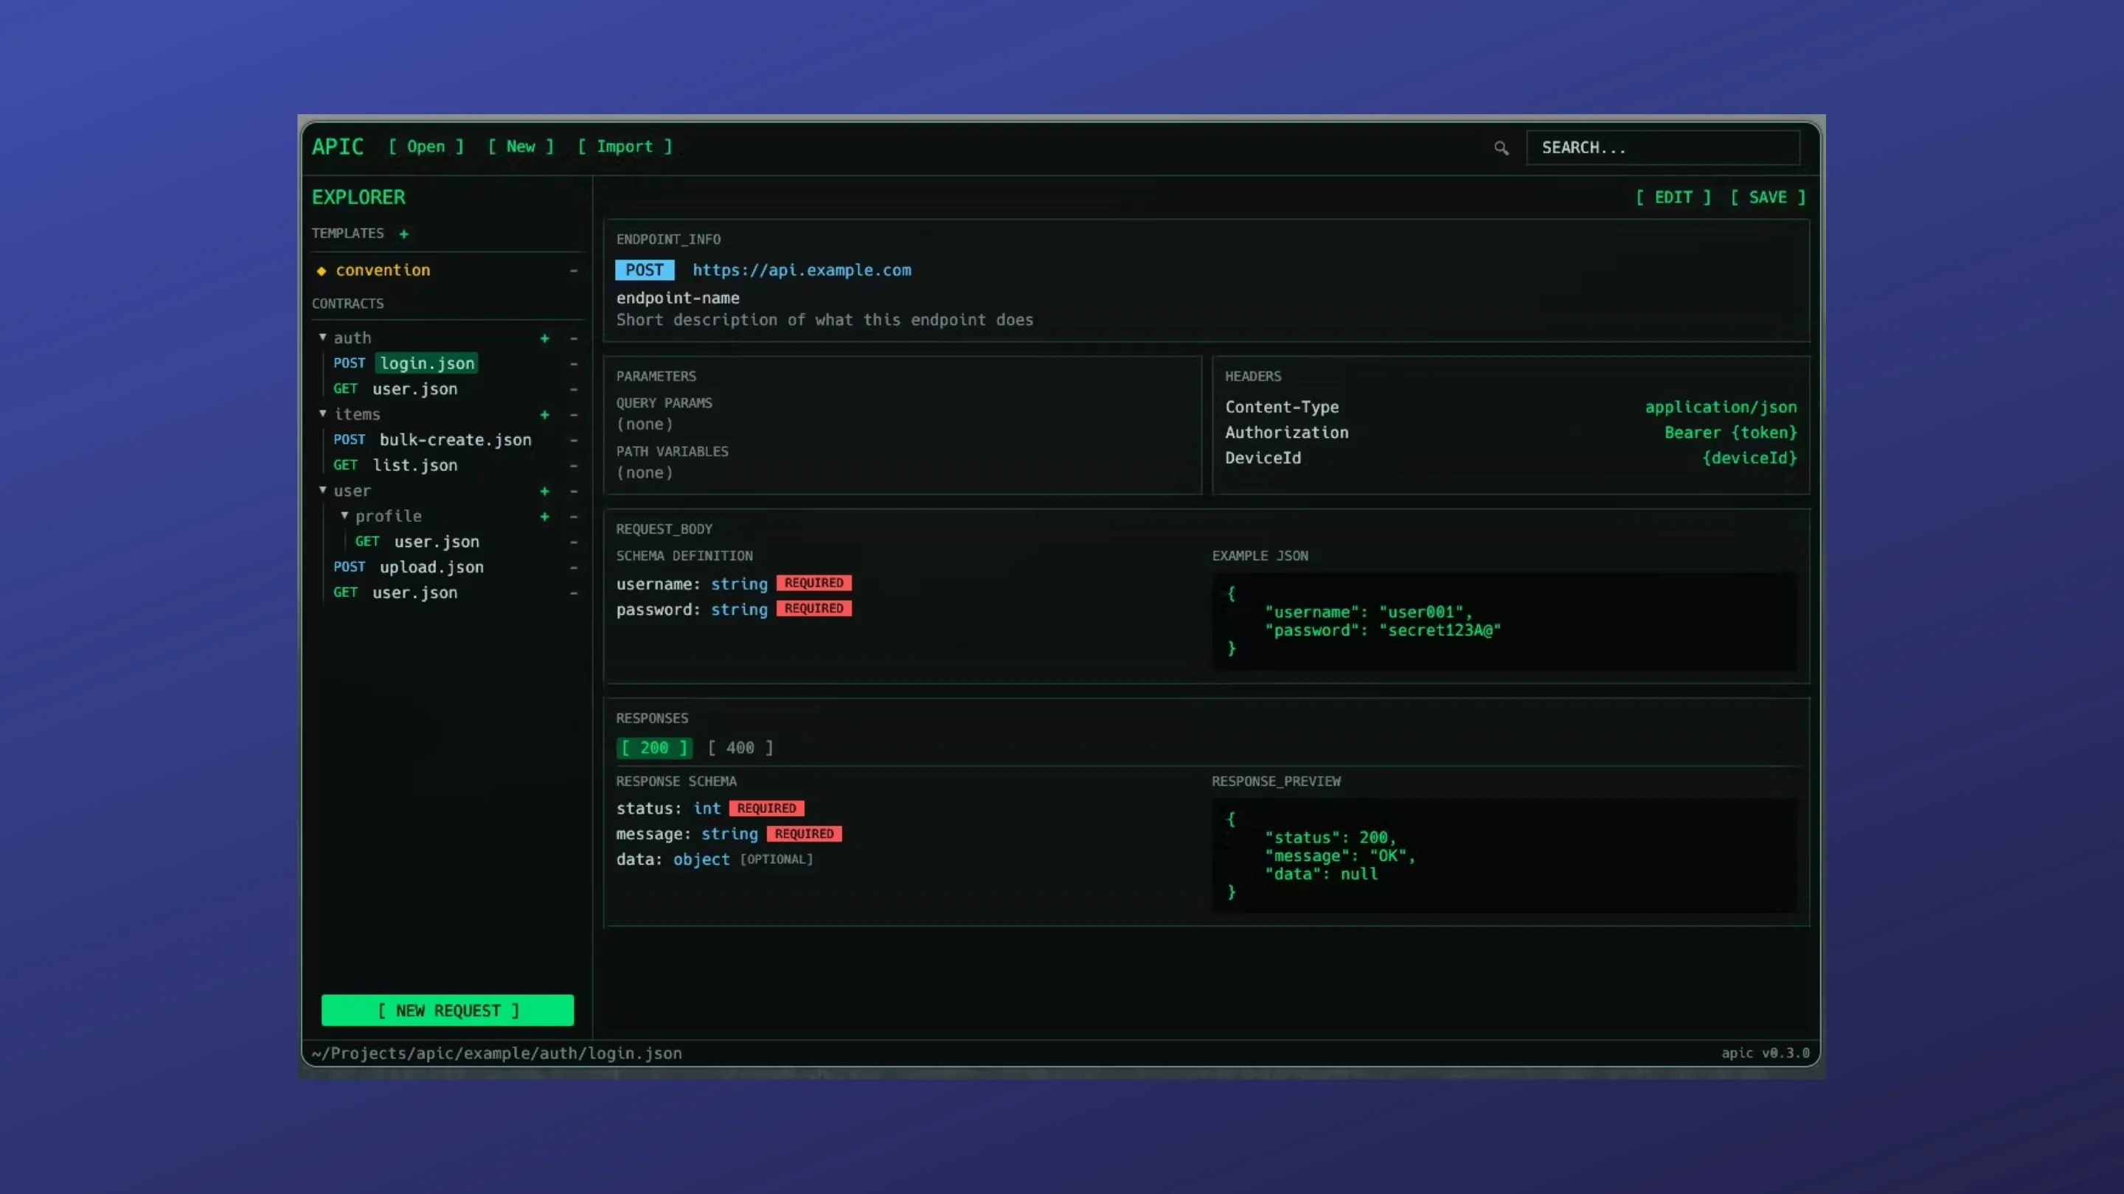This screenshot has width=2124, height=1194.
Task: Click the SAVE button
Action: point(1768,197)
